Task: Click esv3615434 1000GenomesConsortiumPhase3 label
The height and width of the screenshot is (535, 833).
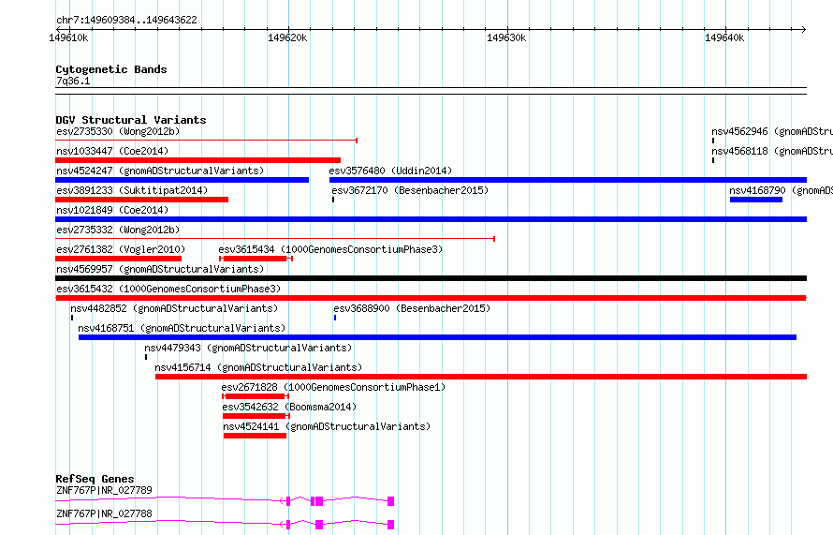Action: point(330,249)
